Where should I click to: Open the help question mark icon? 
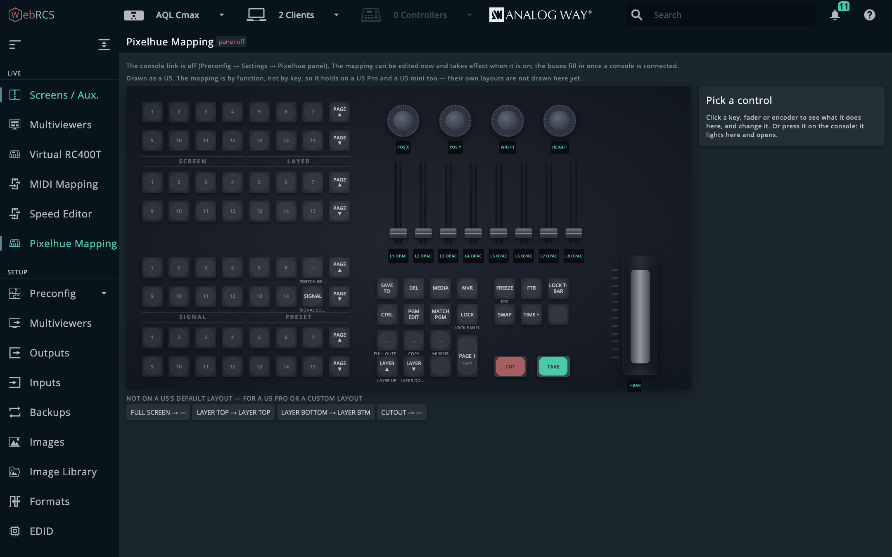coord(869,15)
